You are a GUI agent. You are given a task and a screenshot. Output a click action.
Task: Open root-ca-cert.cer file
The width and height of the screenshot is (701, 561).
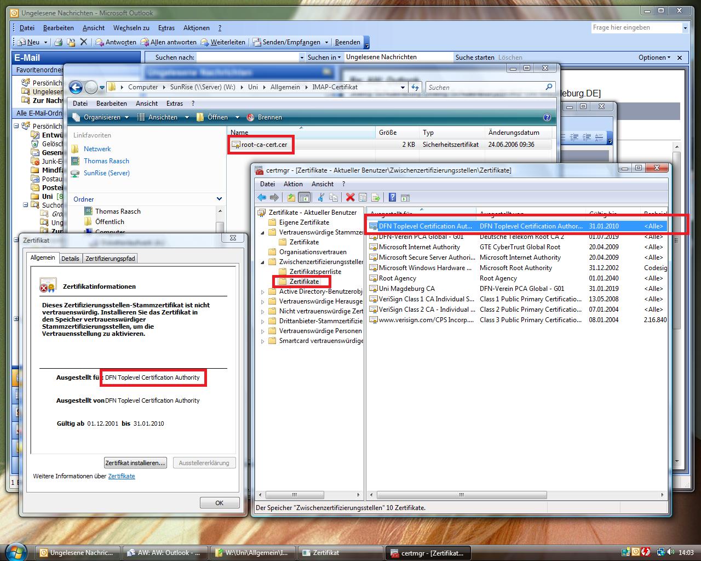click(259, 145)
